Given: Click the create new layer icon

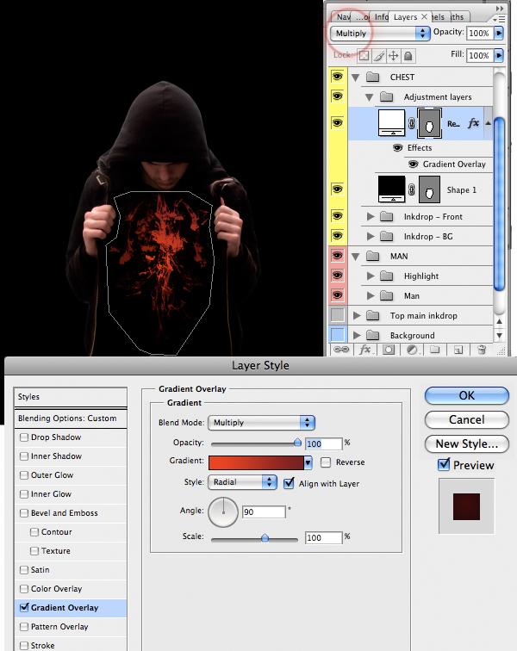Looking at the screenshot, I should (x=458, y=350).
